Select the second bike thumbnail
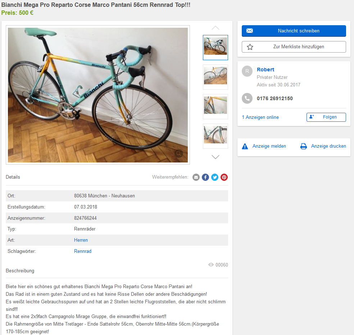The height and width of the screenshot is (335, 354). [x=215, y=77]
